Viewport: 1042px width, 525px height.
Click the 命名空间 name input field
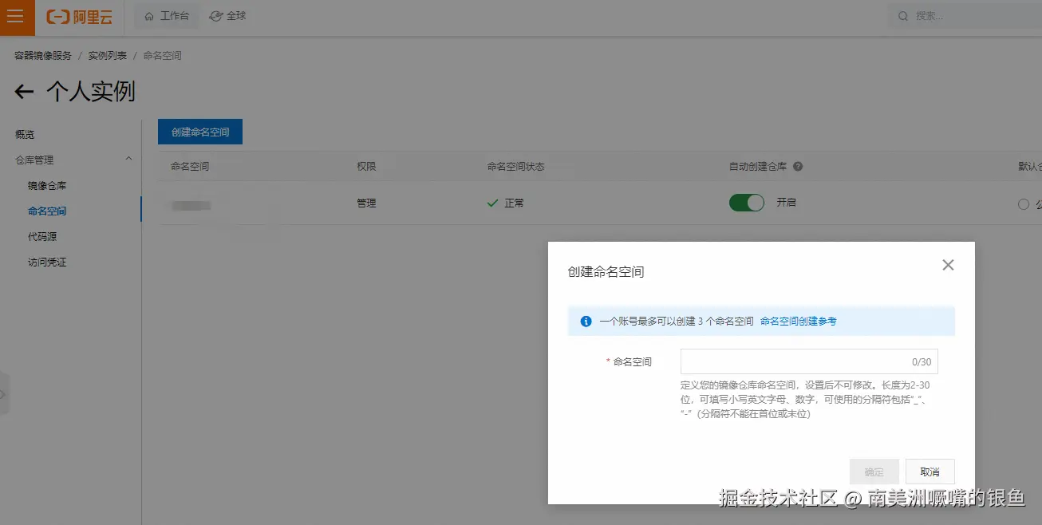click(809, 361)
